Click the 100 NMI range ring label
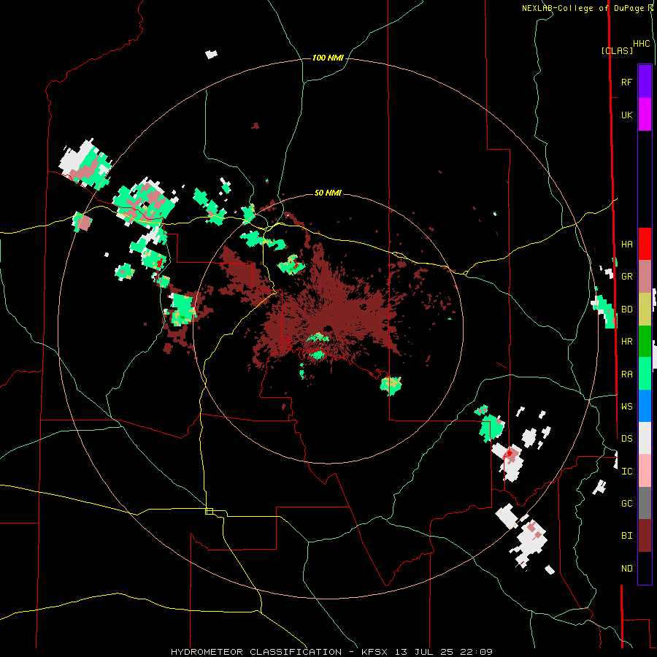Screen dimensions: 657x657 coord(328,58)
